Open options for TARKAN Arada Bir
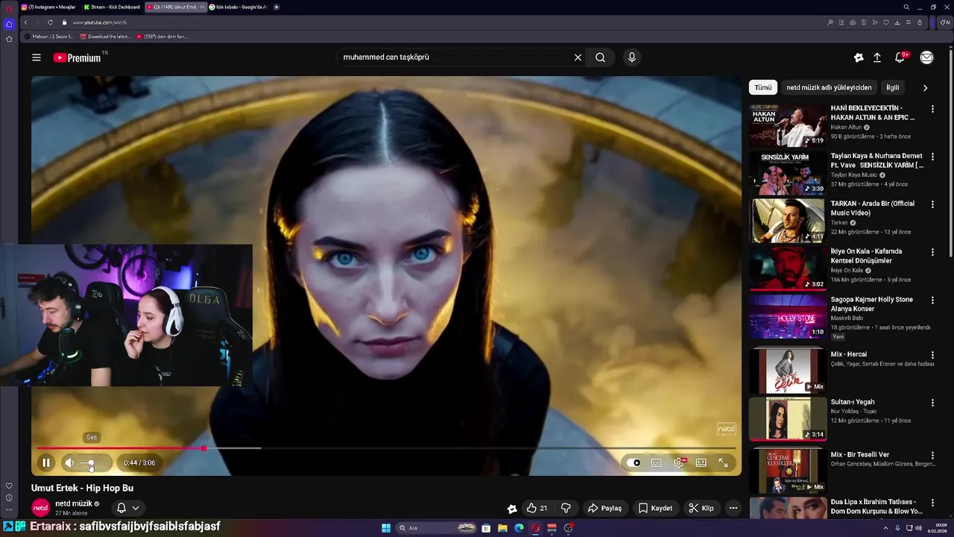This screenshot has width=954, height=537. pos(932,204)
